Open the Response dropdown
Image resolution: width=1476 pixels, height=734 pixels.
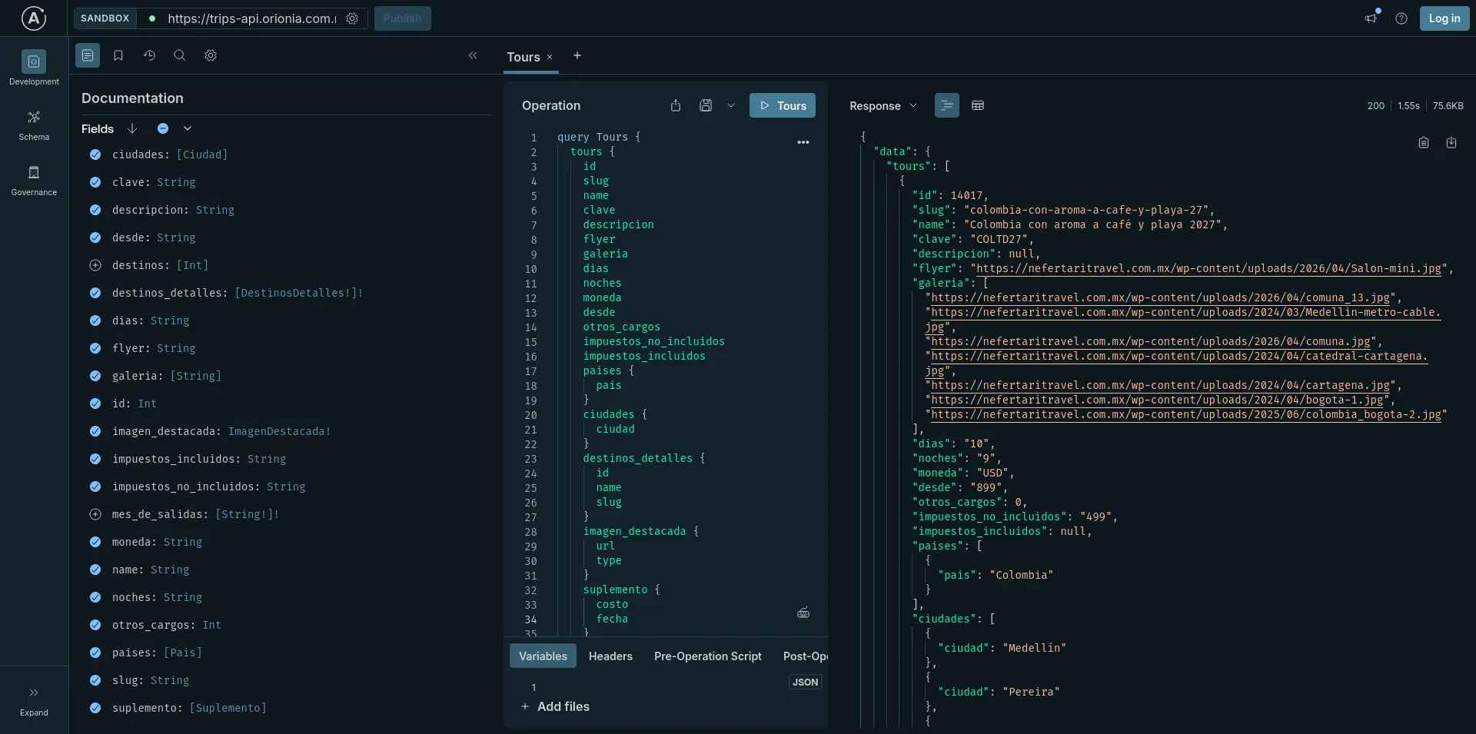883,106
